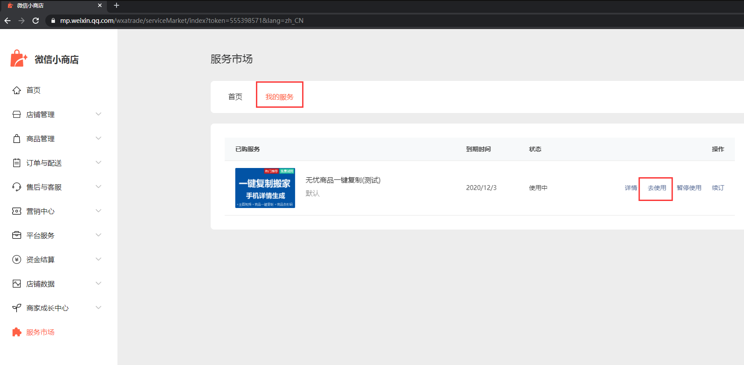The image size is (744, 365).
Task: Click the 商品管理 bag icon
Action: [17, 139]
